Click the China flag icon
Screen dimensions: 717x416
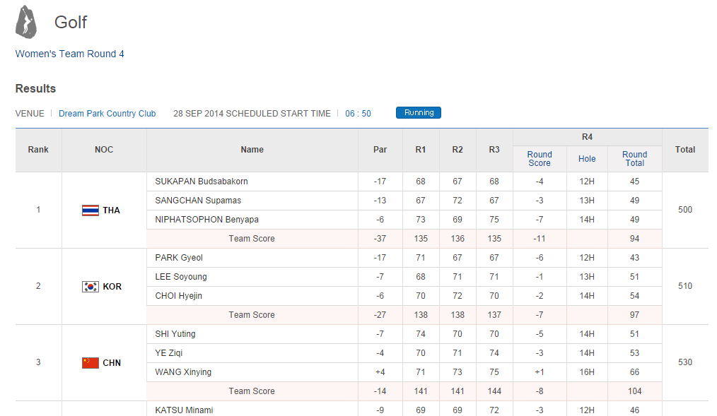tap(90, 362)
